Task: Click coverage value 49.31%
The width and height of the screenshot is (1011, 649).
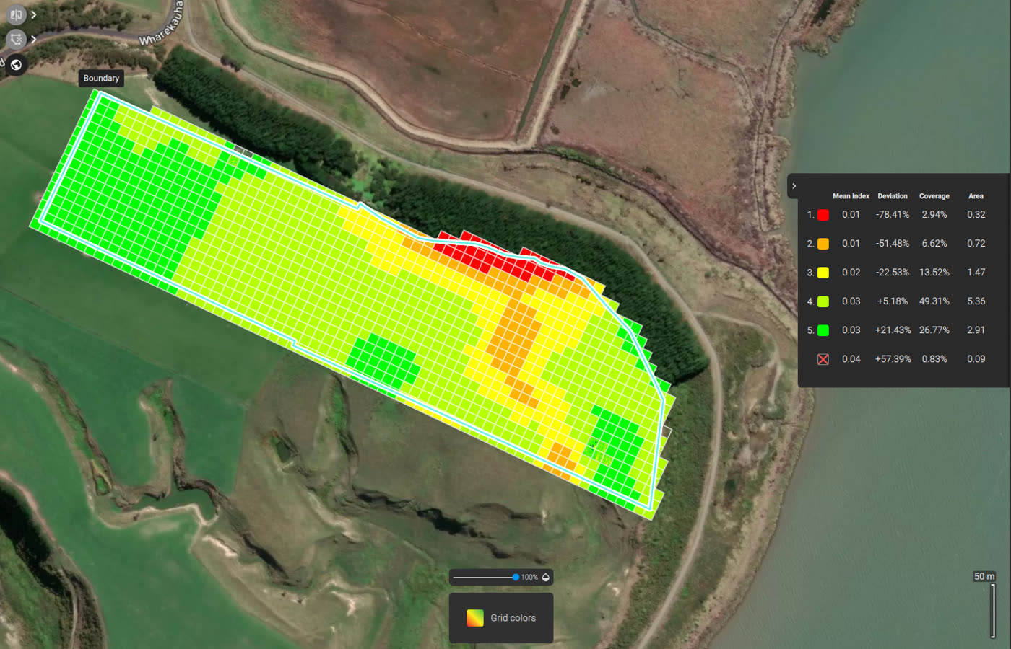Action: [934, 301]
